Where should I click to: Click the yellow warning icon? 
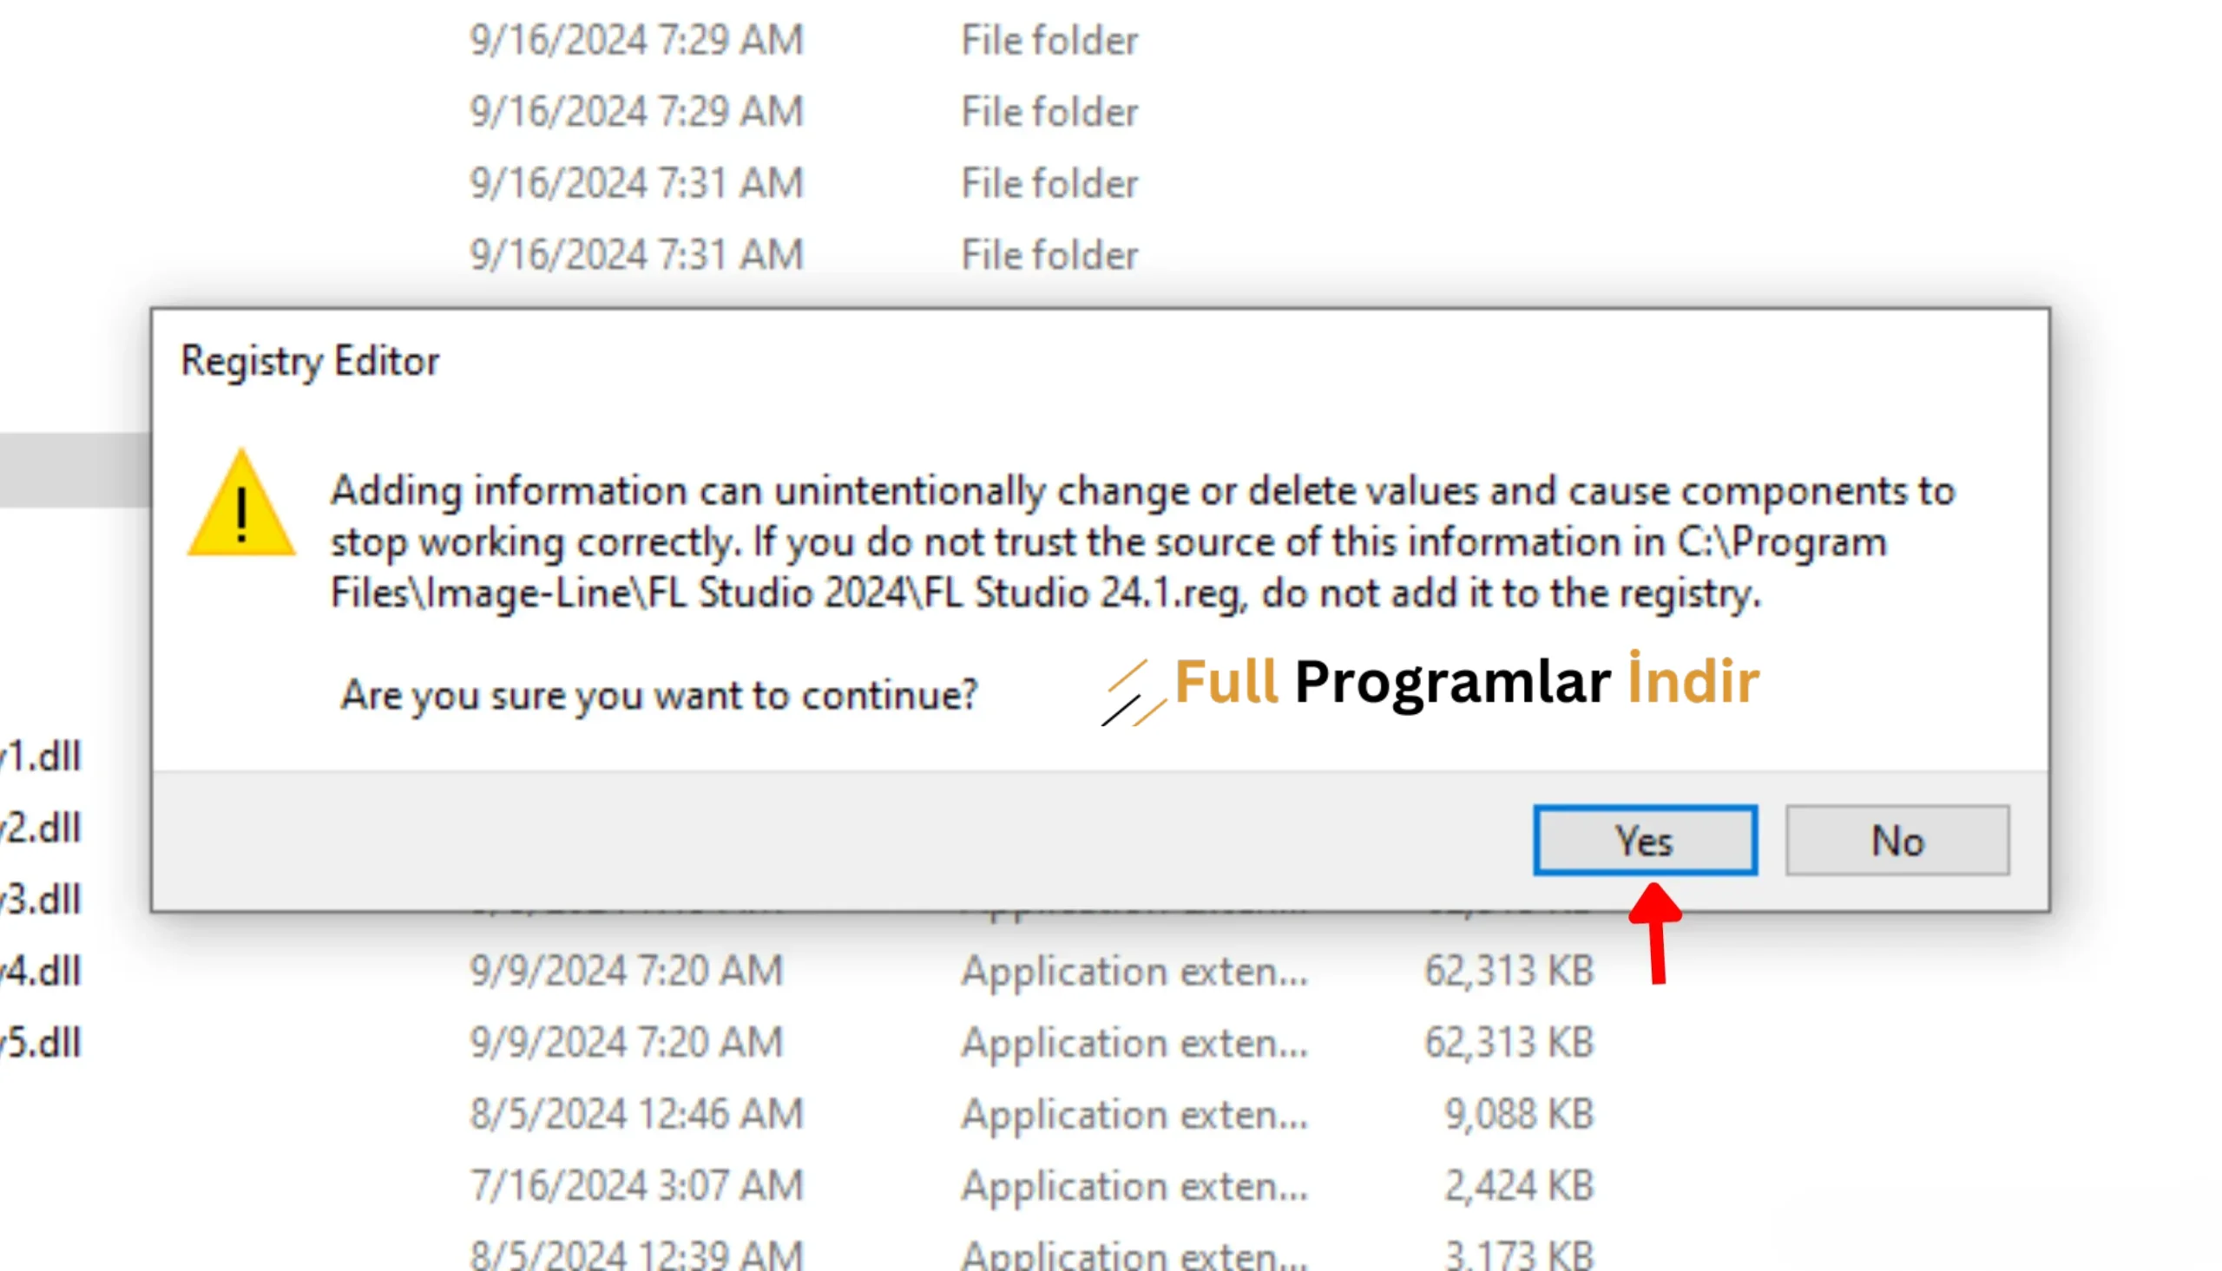[242, 504]
